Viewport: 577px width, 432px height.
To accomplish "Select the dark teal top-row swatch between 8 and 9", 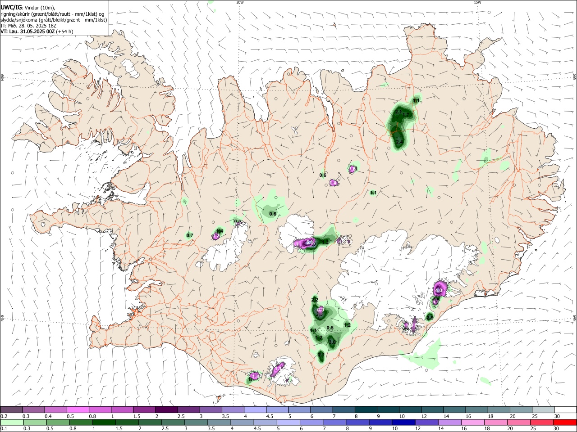I will pos(366,409).
